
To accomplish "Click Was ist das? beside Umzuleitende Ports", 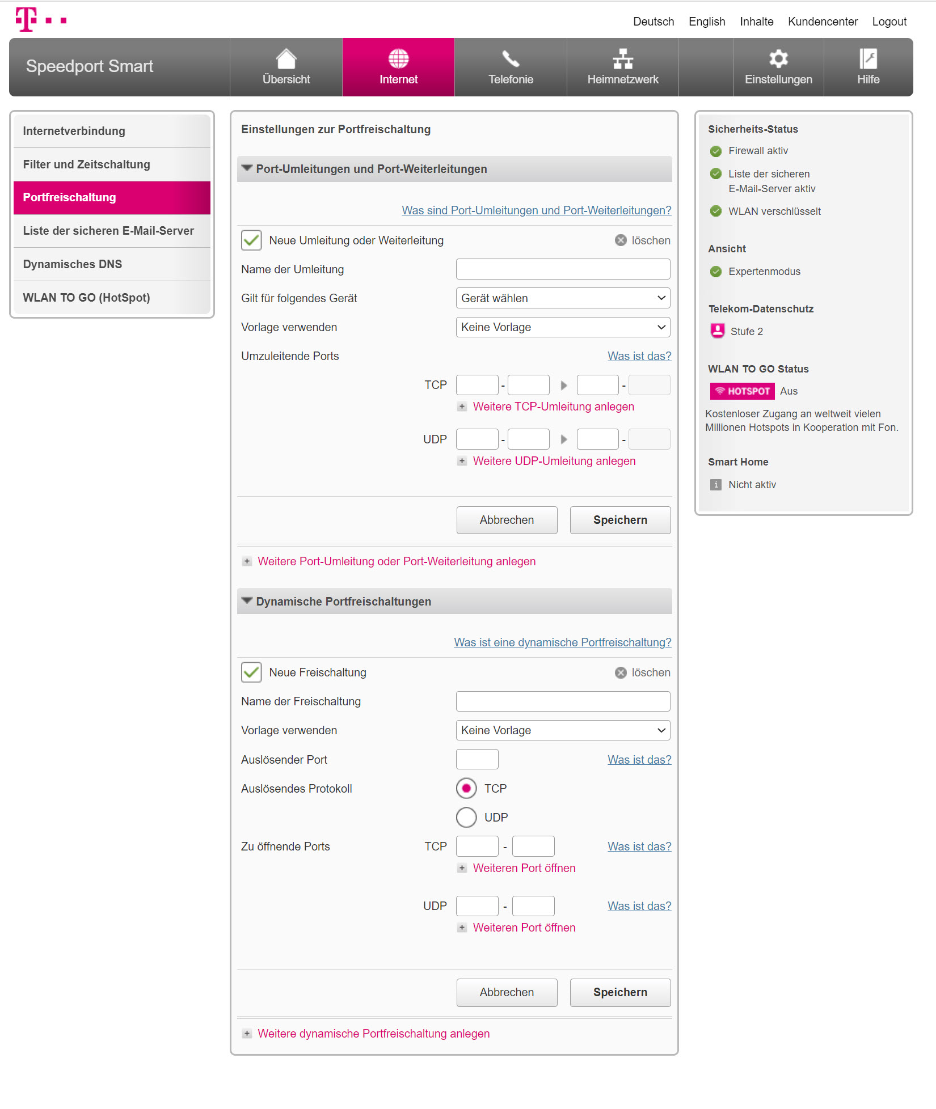I will 639,356.
